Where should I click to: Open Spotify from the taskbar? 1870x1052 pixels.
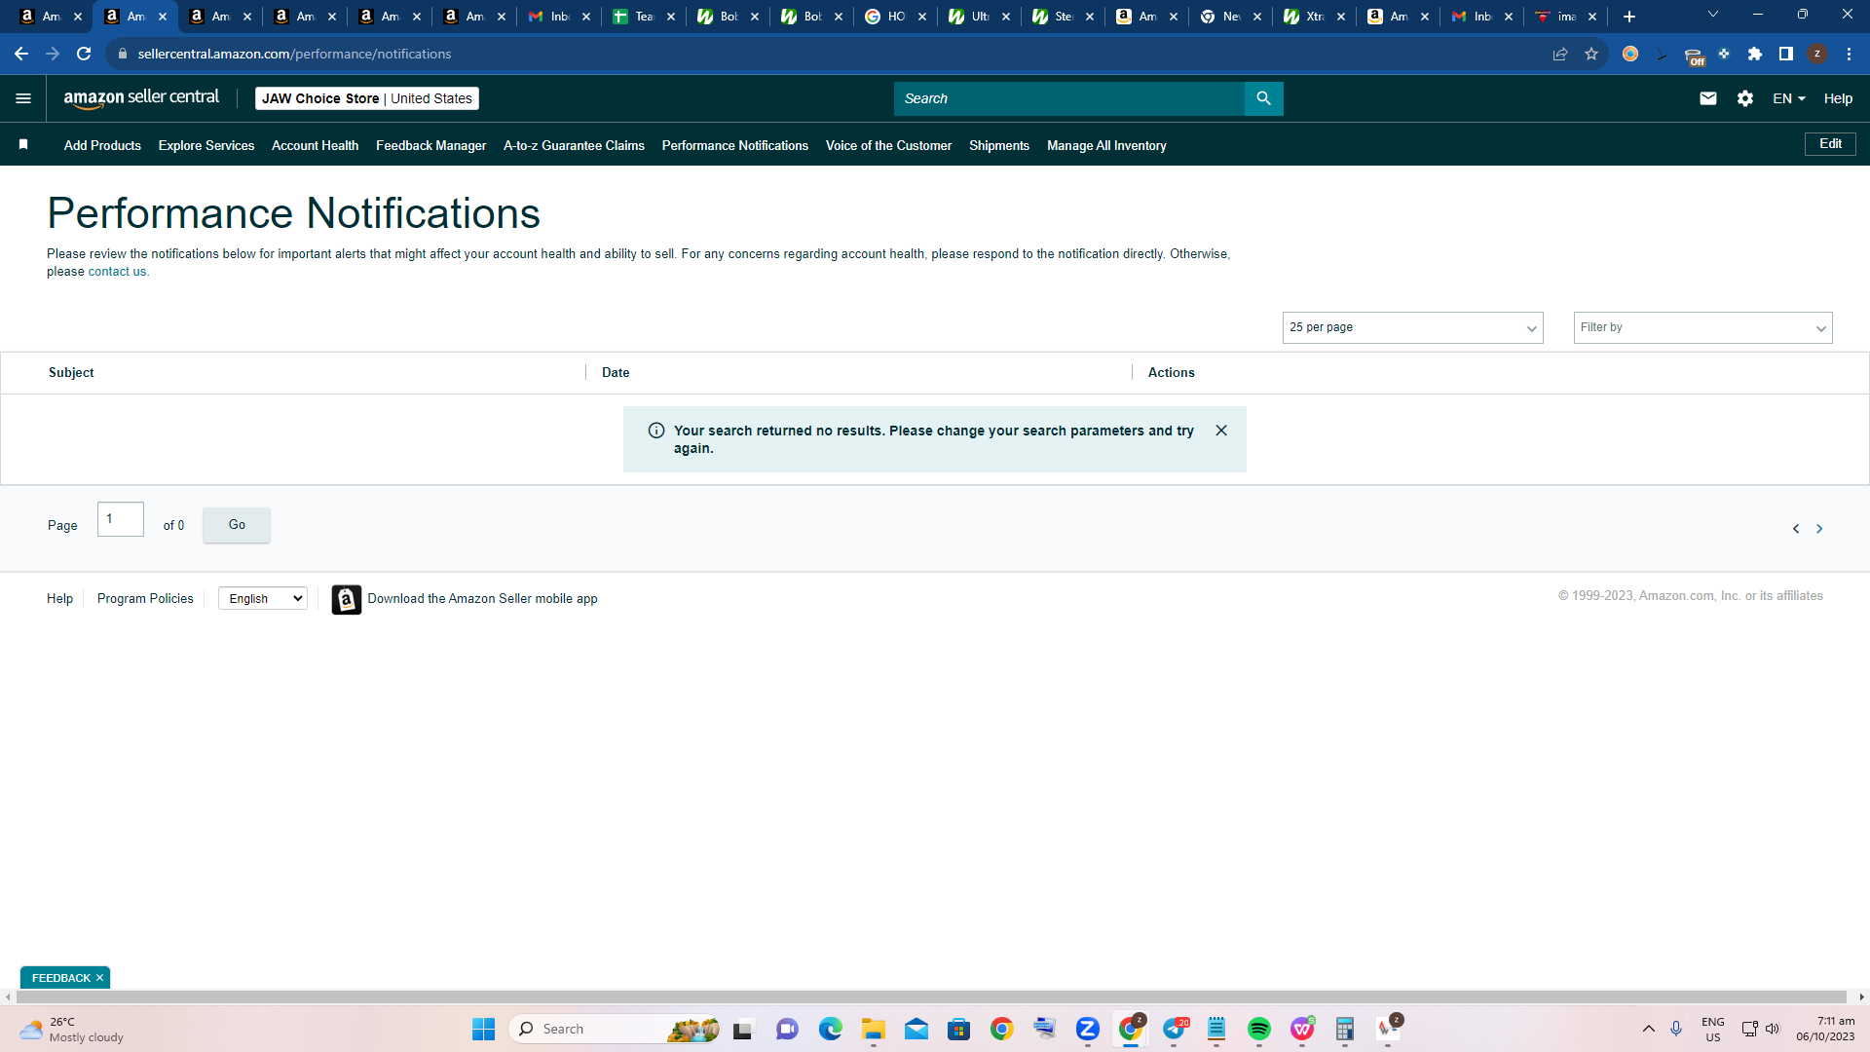point(1259,1029)
